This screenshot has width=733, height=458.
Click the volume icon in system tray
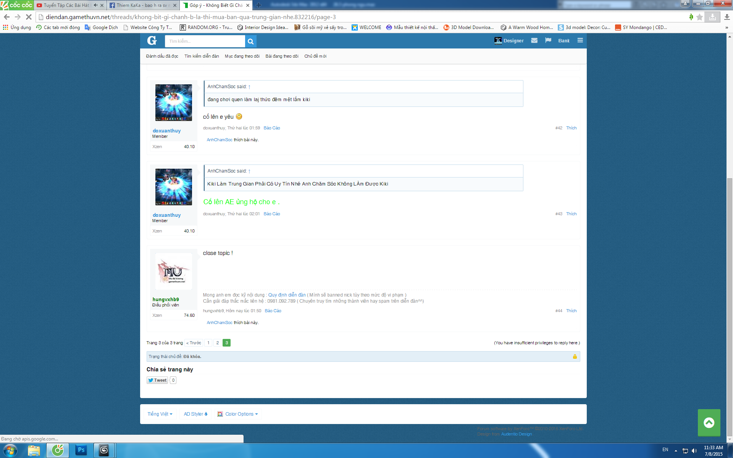[x=694, y=451]
